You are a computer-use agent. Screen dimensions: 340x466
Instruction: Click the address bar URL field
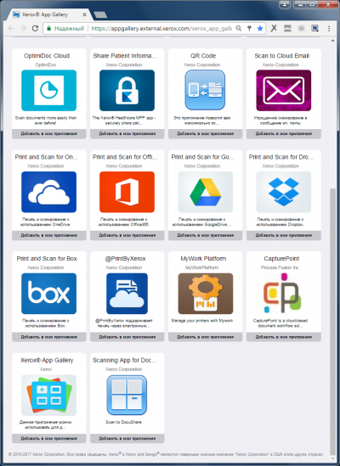161,28
